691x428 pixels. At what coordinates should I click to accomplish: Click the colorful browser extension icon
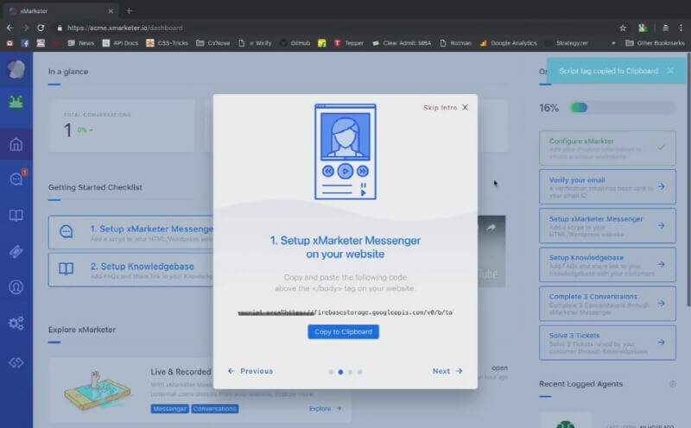point(643,28)
